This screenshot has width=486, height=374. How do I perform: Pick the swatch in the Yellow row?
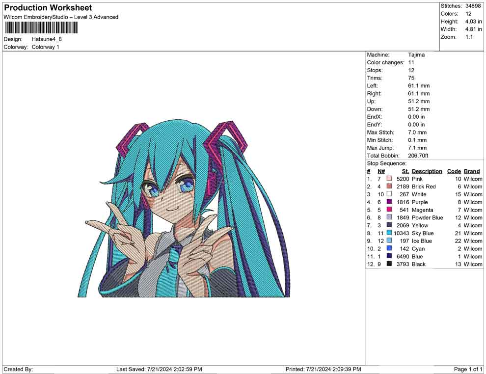click(389, 225)
